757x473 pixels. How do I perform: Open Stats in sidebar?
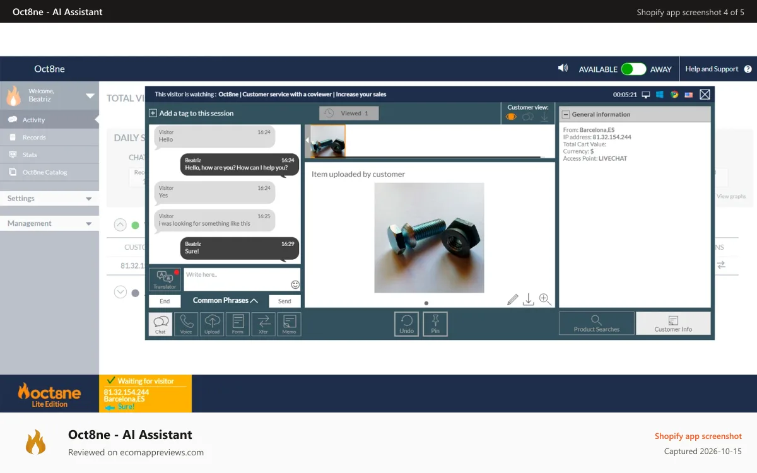49,155
